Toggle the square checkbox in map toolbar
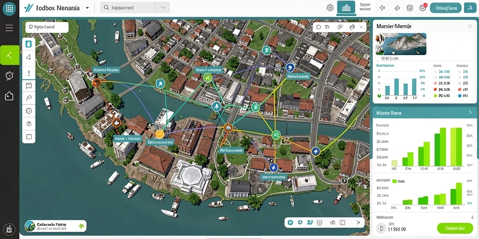Viewport: 479px width, 239px height. coord(29,137)
